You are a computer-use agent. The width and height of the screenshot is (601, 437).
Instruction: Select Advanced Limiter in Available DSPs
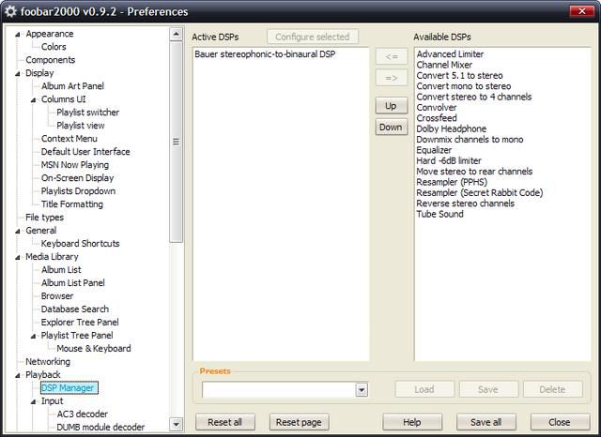450,54
